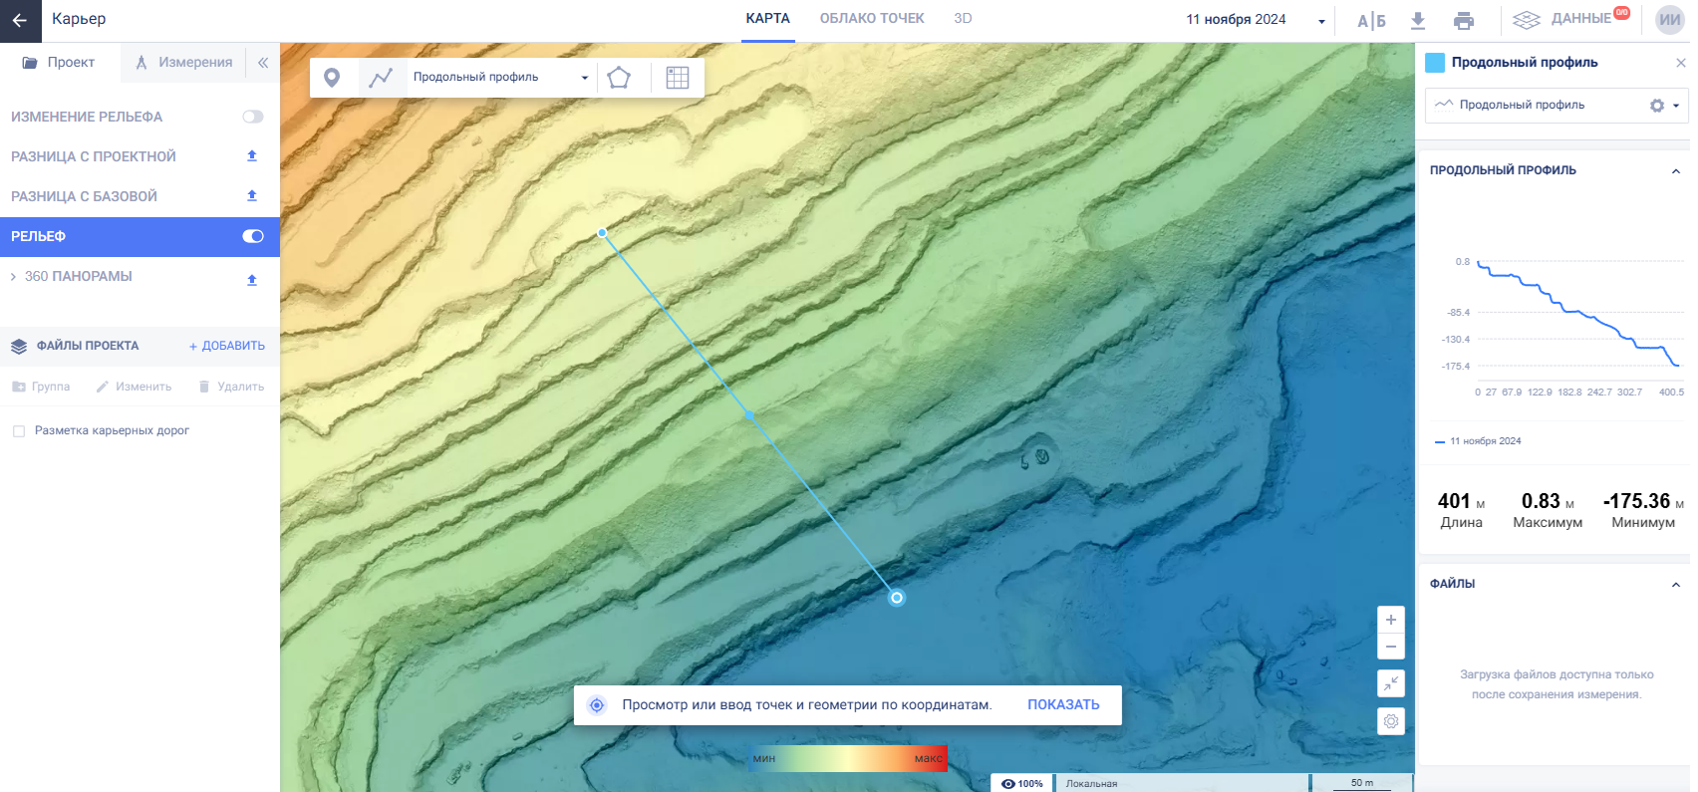
Task: Collapse the left sidebar panel
Action: point(263,62)
